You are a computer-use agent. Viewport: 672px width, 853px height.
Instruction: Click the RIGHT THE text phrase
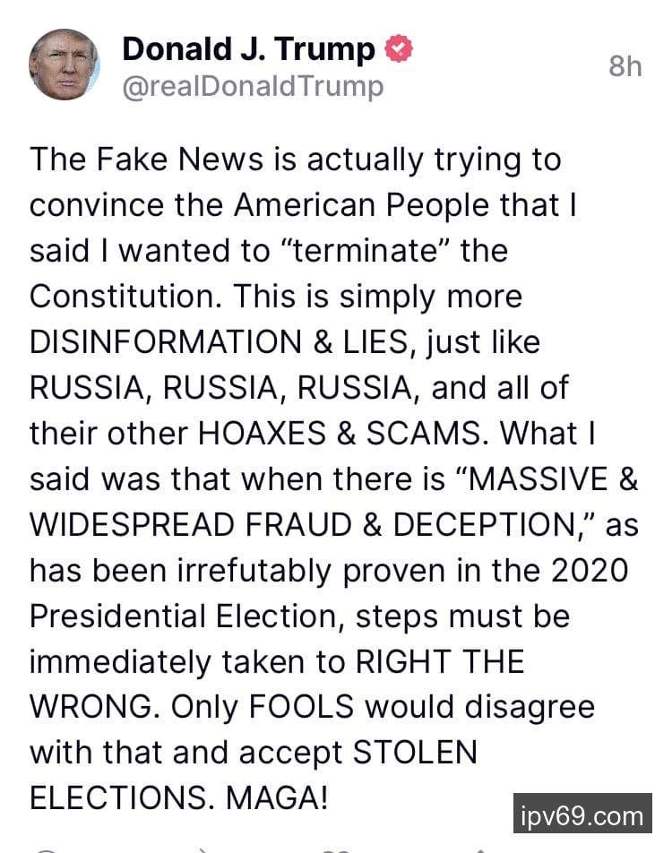click(x=440, y=661)
